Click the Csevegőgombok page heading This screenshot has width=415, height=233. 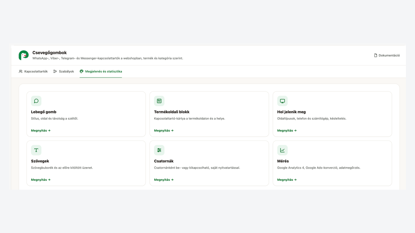click(x=49, y=53)
